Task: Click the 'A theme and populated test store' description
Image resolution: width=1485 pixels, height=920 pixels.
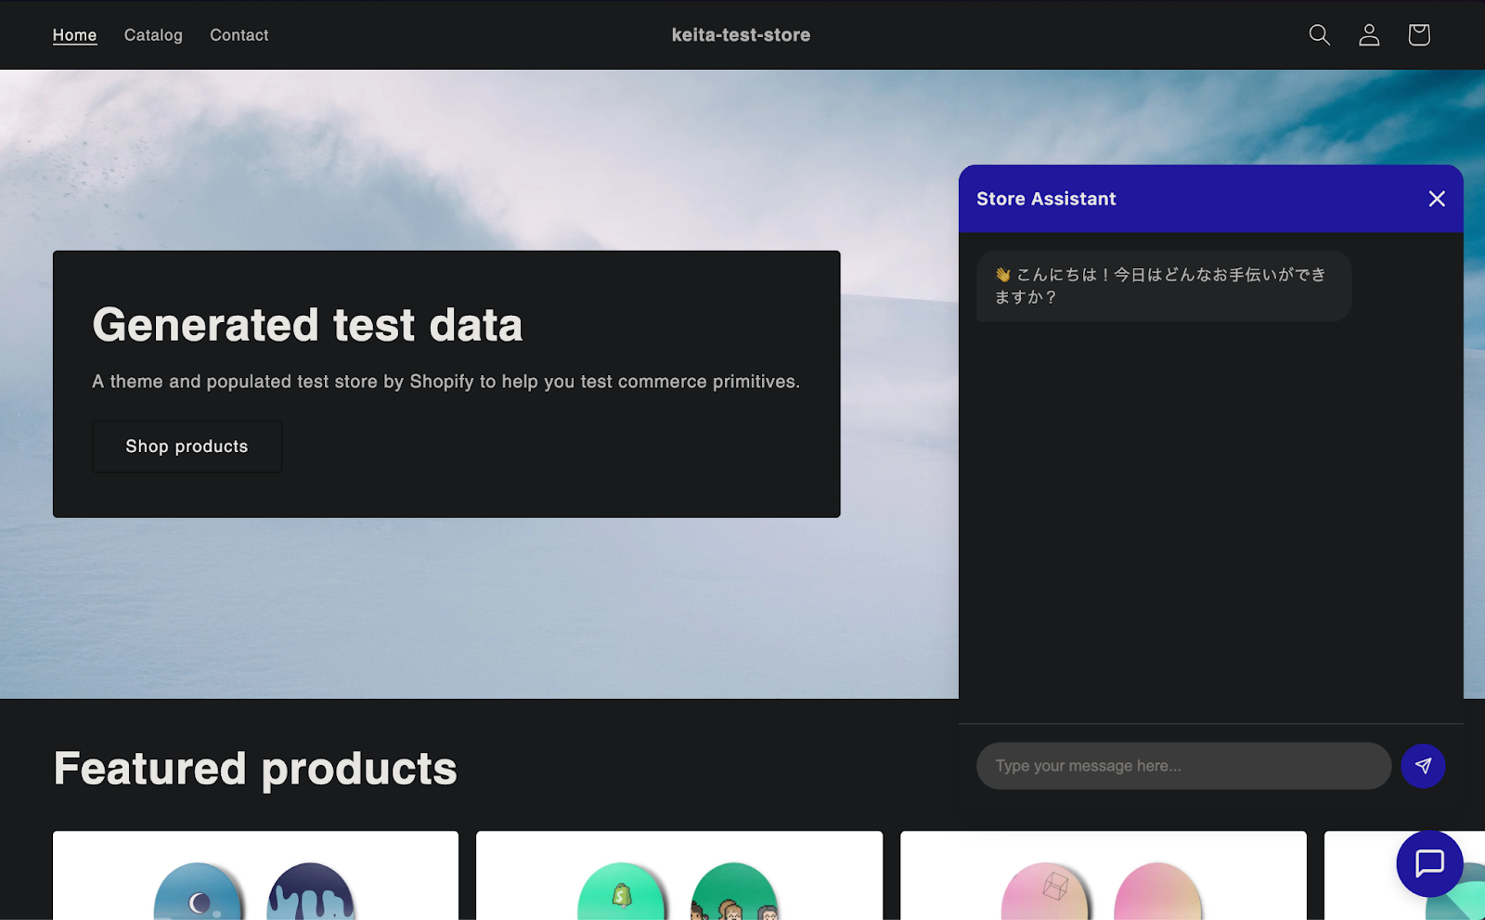Action: tap(445, 382)
